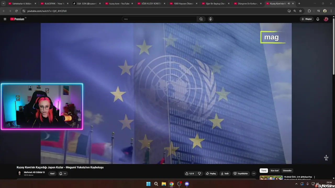Like the video (9,5 B)
Viewport: 335px width, 188px height.
point(189,173)
